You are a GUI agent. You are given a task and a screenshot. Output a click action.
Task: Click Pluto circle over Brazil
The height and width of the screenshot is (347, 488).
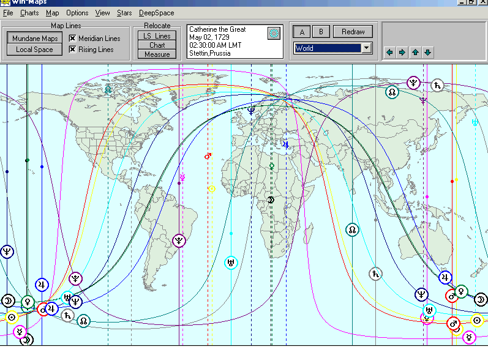[179, 241]
